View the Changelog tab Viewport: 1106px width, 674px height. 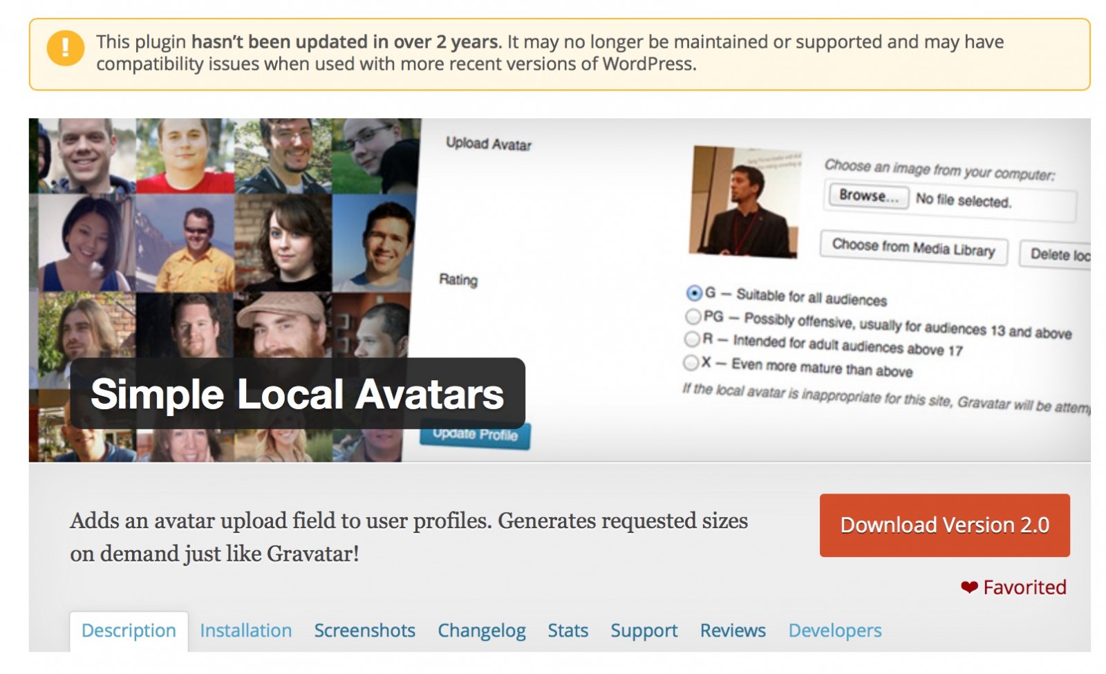coord(481,630)
